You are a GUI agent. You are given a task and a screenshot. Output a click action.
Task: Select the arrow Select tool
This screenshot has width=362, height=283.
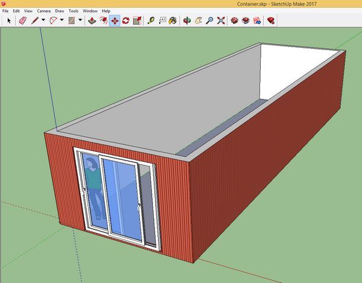9,21
